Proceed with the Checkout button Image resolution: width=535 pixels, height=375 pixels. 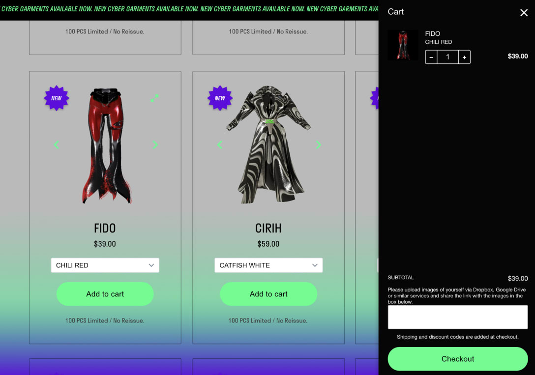[x=458, y=359]
